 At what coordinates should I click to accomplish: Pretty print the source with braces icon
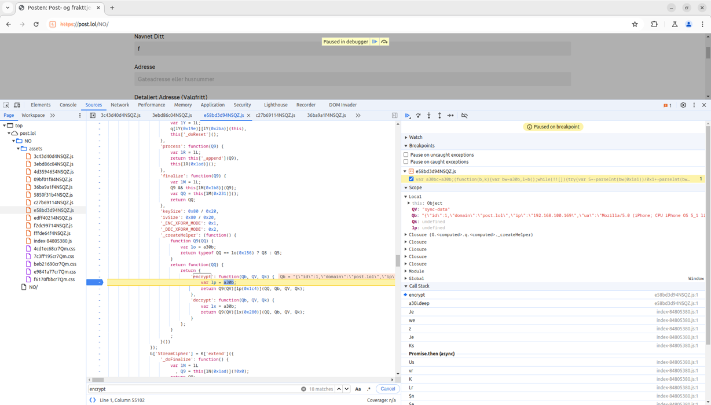(93, 400)
